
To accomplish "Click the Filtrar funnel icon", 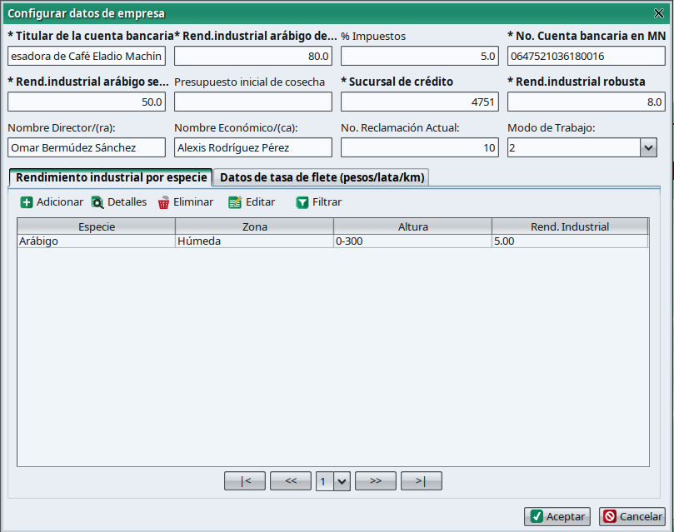I will pos(302,202).
